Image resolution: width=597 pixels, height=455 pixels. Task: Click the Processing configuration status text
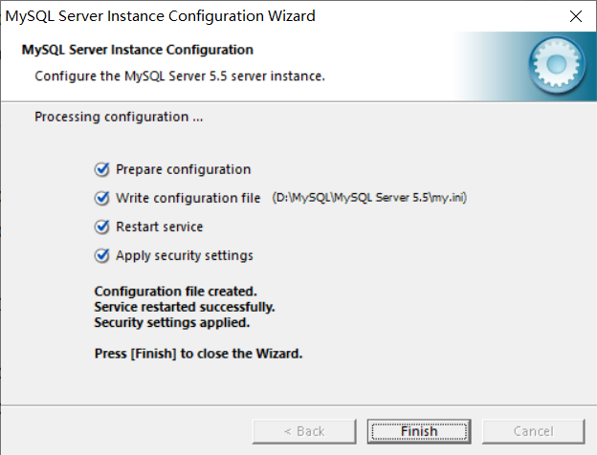tap(119, 117)
